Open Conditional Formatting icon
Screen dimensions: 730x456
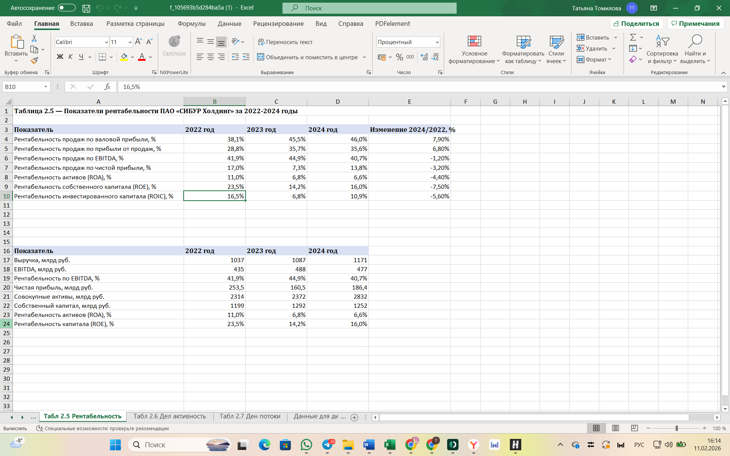474,42
